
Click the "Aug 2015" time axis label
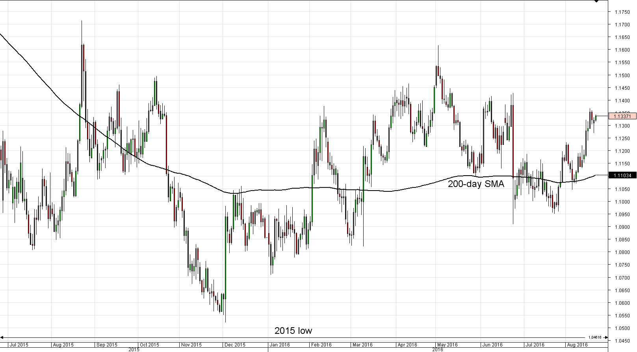pyautogui.click(x=63, y=345)
